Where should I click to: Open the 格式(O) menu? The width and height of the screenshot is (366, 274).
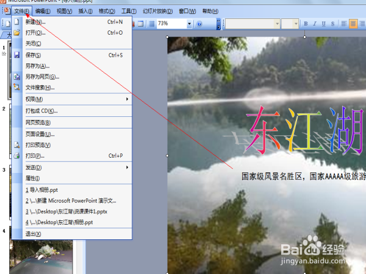[107, 11]
